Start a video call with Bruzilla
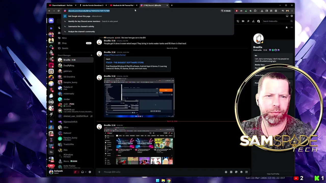 pyautogui.click(x=243, y=21)
